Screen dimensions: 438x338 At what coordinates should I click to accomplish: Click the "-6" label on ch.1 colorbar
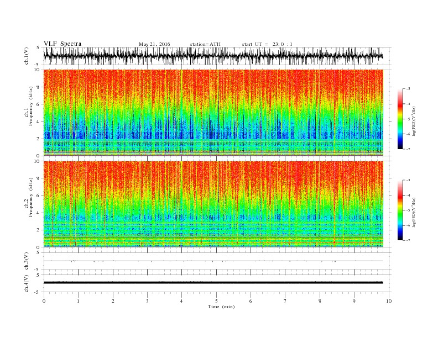point(408,134)
